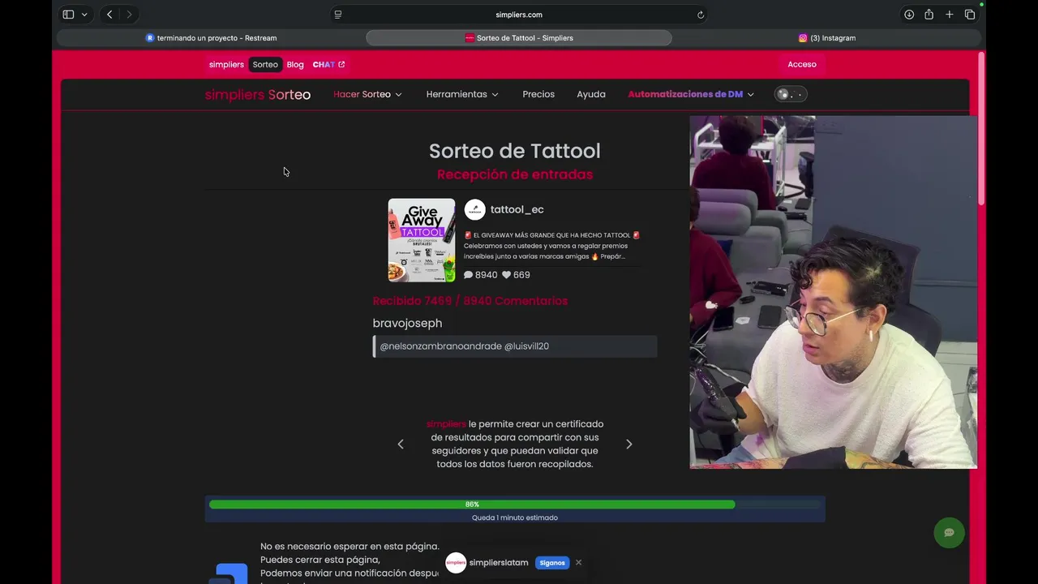
Task: Show the next carousel slide
Action: pyautogui.click(x=628, y=444)
